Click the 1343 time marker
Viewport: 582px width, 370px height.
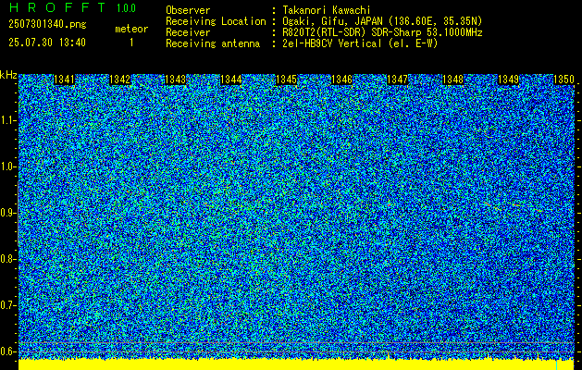[175, 80]
